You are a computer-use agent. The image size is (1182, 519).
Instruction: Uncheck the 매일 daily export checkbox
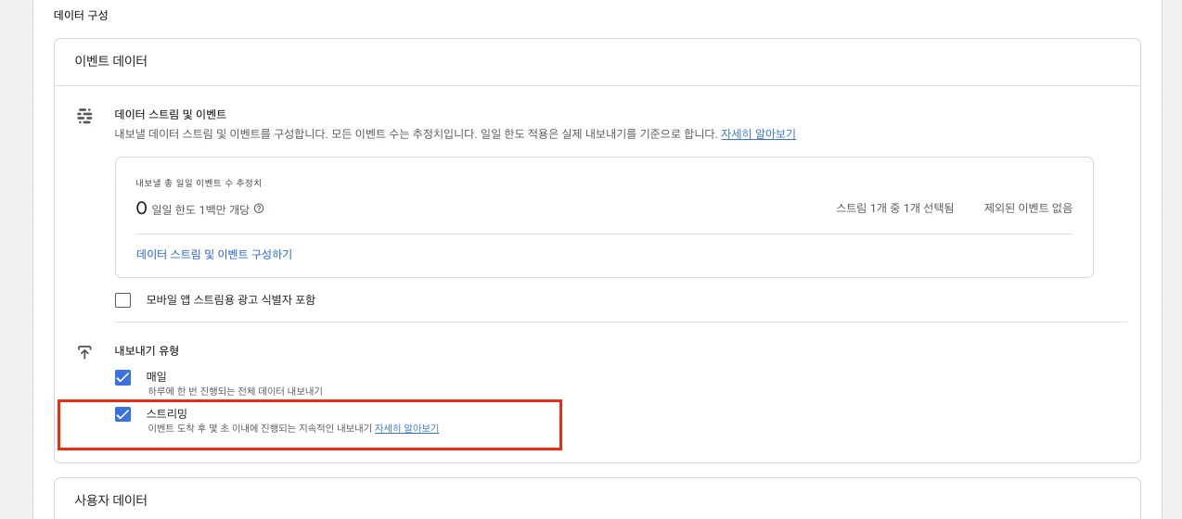122,377
